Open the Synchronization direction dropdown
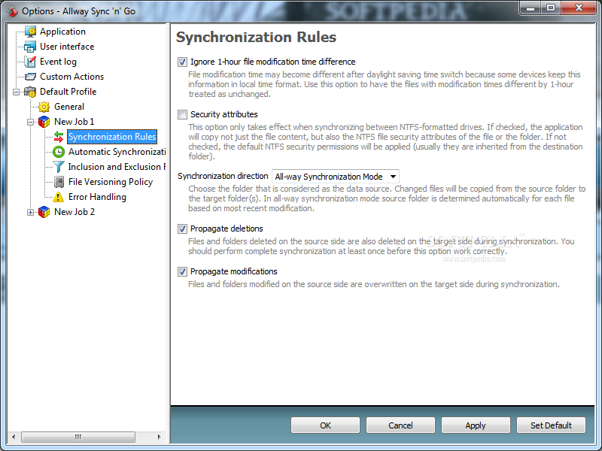 coord(335,177)
